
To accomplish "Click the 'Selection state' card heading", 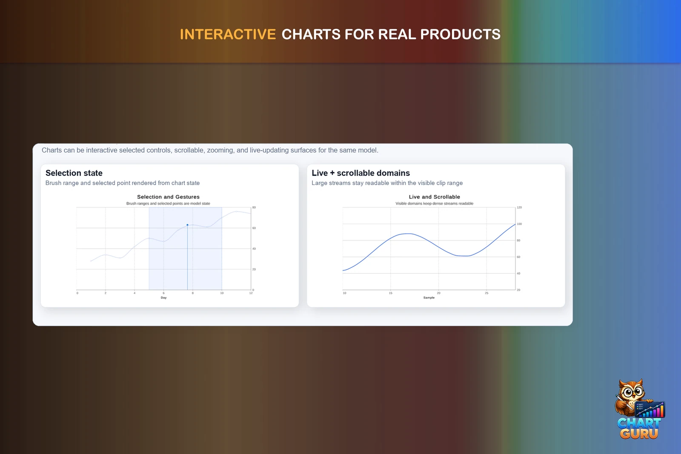I will (74, 173).
